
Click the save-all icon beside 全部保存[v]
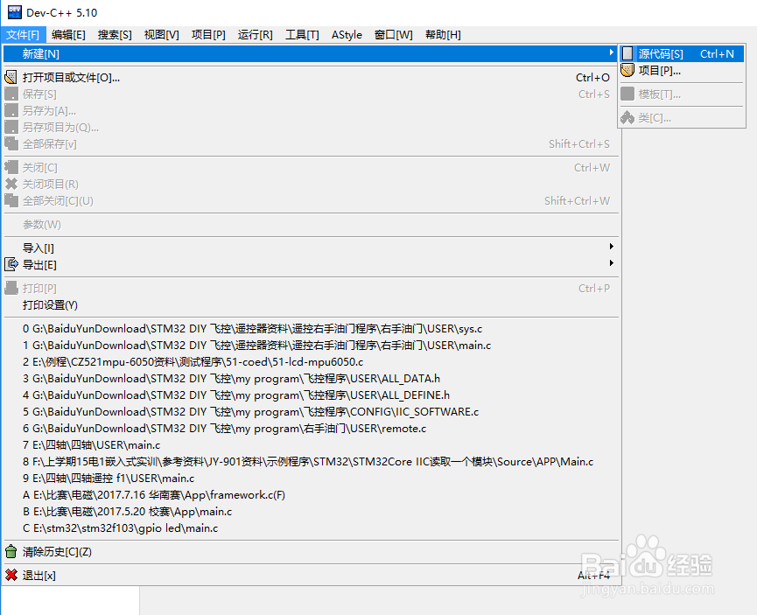point(11,143)
